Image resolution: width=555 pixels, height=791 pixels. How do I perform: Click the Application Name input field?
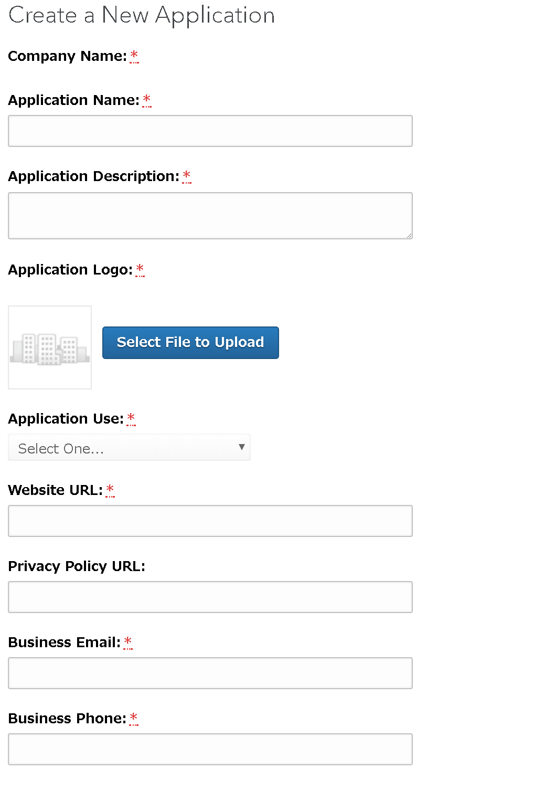pos(210,131)
